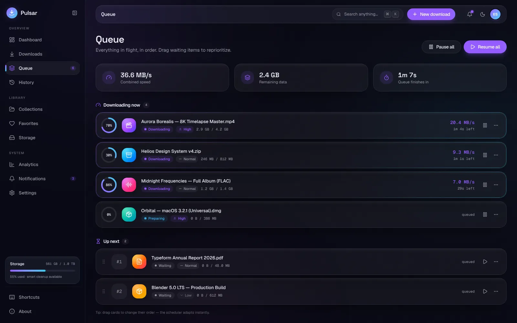This screenshot has width=517, height=323.
Task: Open more options for Typeform Annual Report
Action: (x=496, y=262)
